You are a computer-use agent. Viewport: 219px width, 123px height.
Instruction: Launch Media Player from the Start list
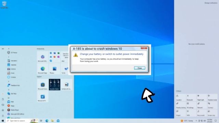tap(13, 110)
